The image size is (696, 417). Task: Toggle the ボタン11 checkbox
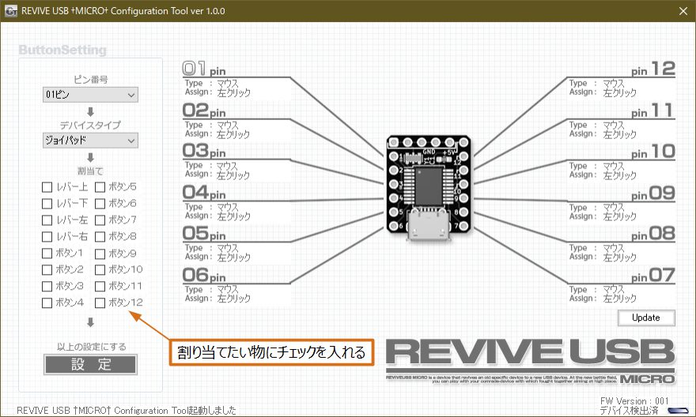tap(100, 286)
